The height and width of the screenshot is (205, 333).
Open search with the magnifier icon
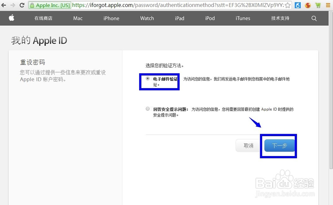[314, 18]
